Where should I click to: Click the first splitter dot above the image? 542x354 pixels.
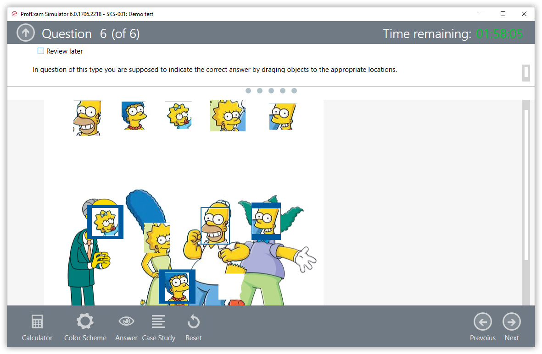pos(248,91)
